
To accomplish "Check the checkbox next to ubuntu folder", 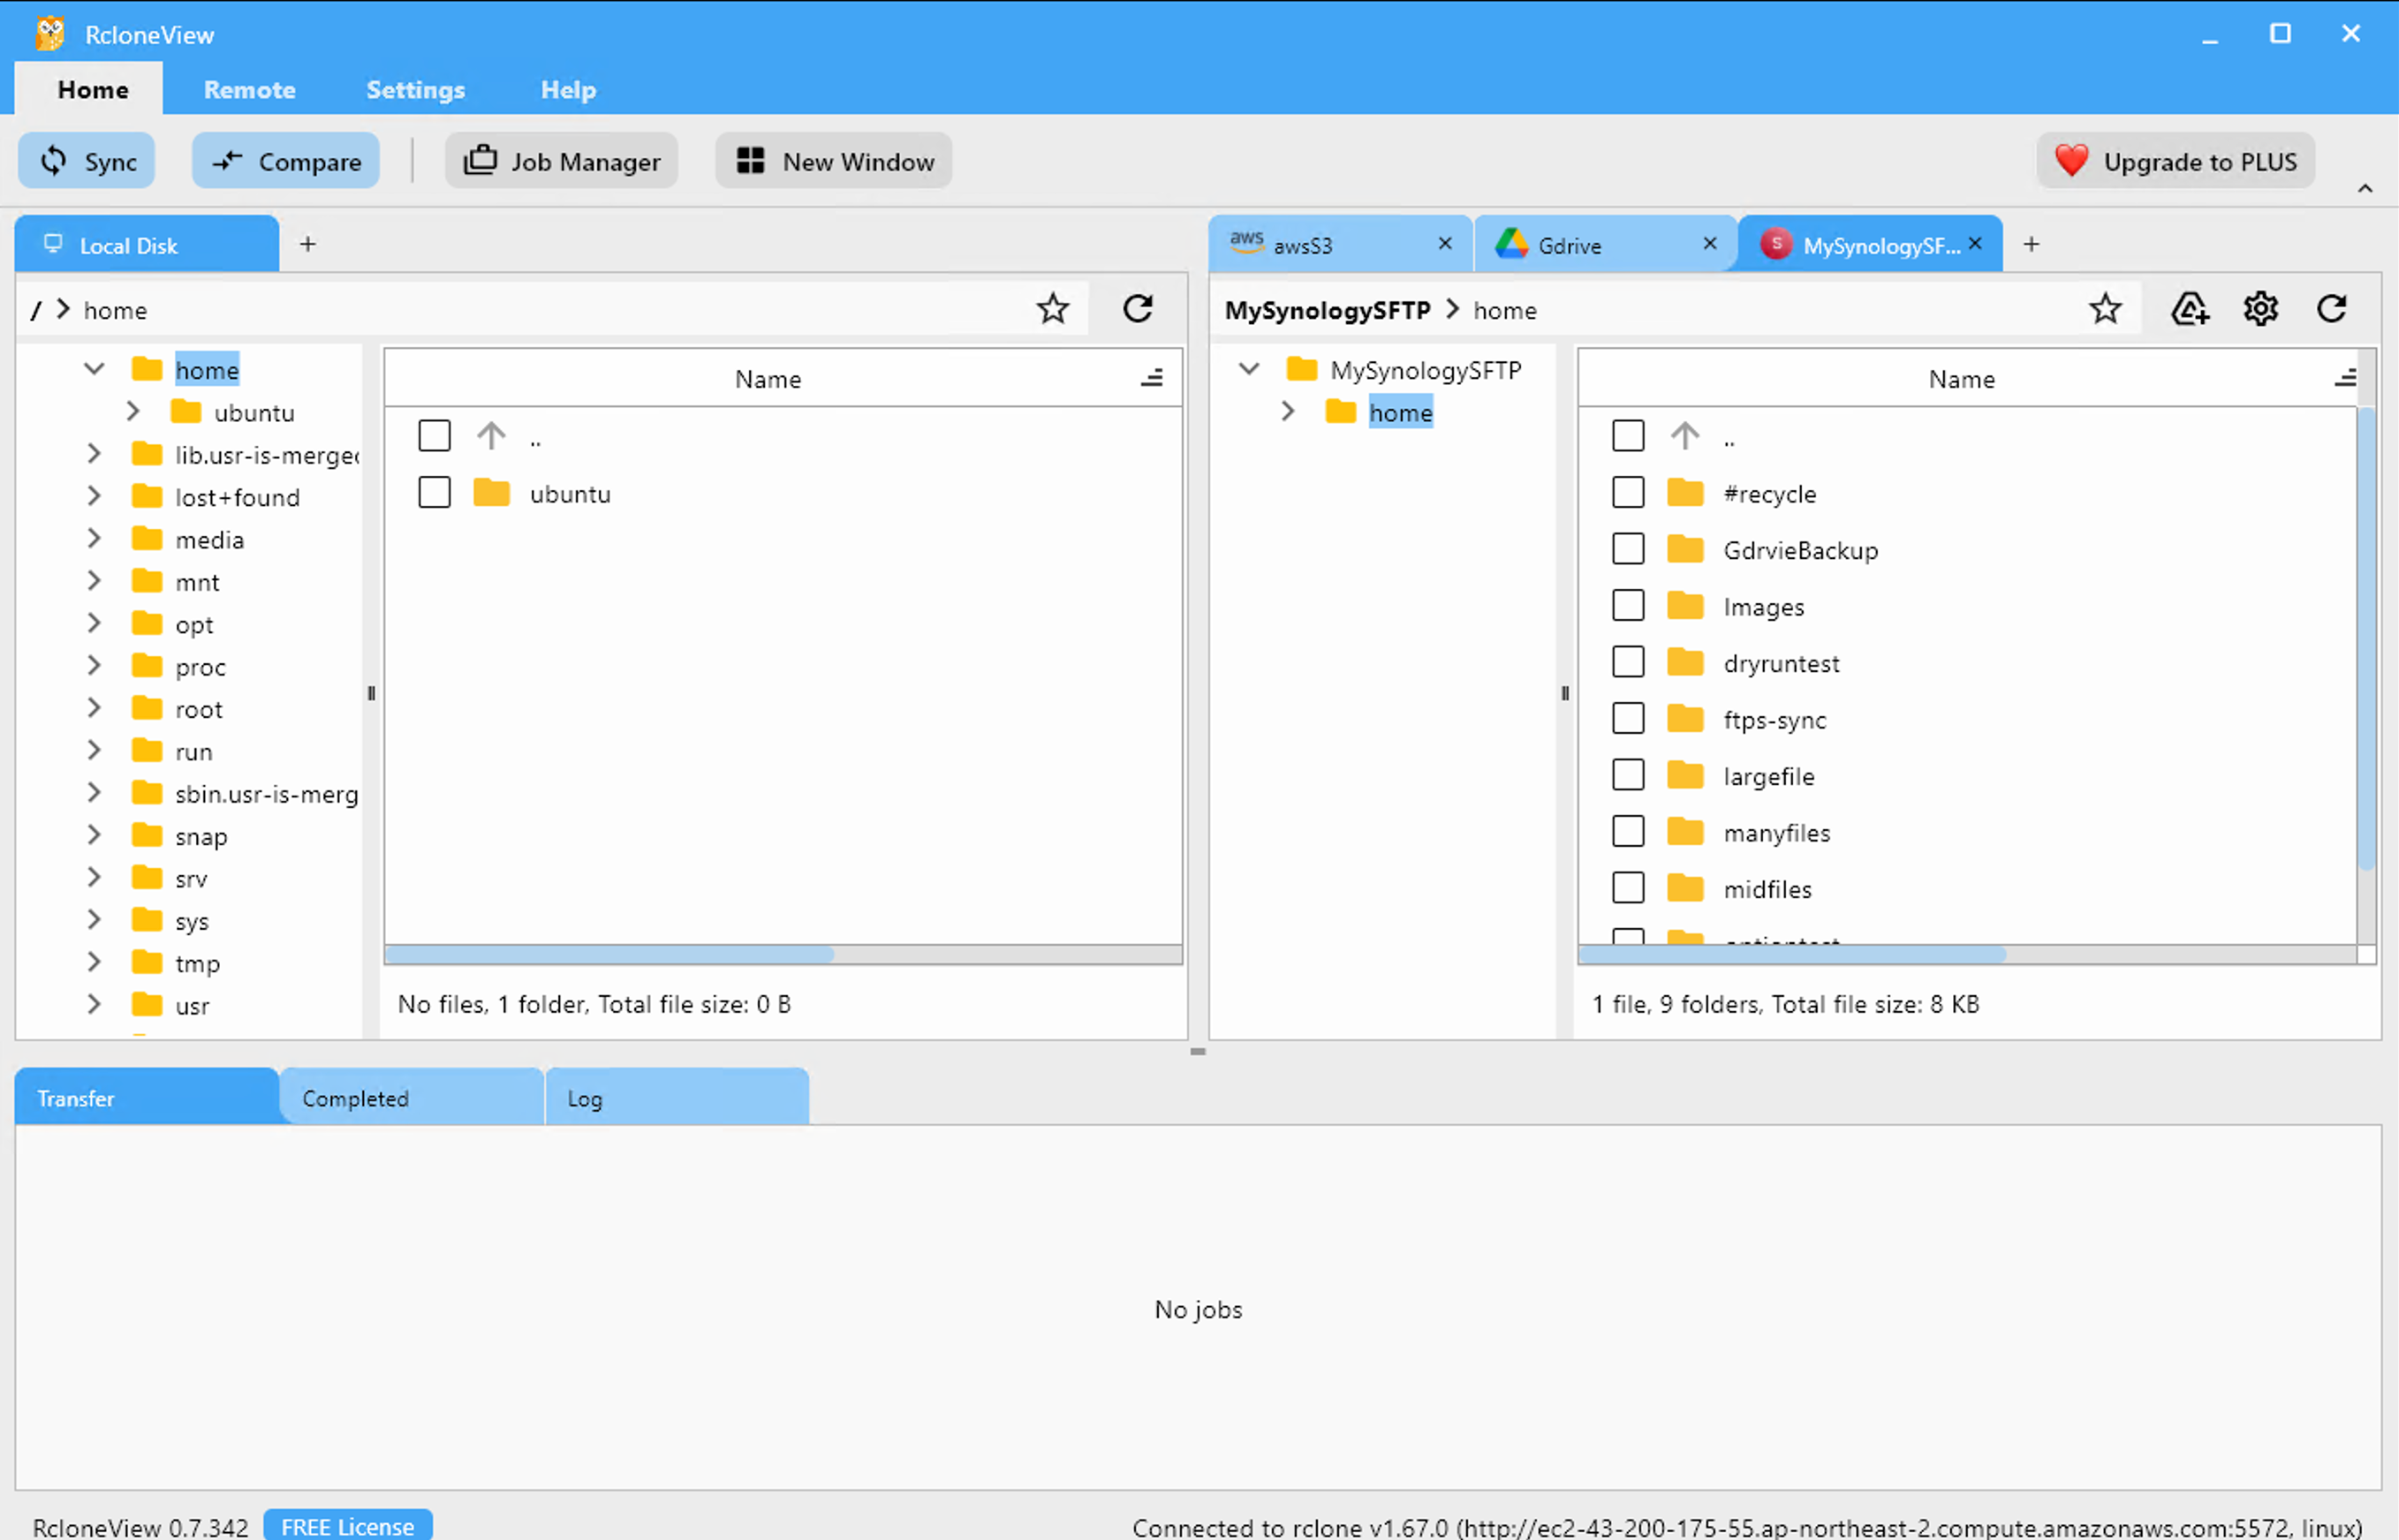I will (x=434, y=492).
